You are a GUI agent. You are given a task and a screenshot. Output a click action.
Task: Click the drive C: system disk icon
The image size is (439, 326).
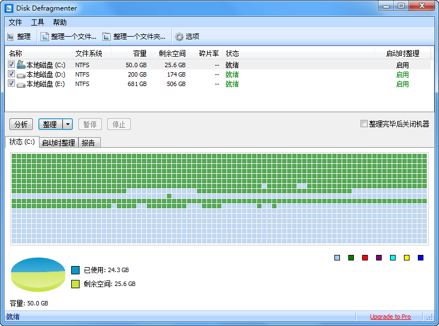click(21, 64)
